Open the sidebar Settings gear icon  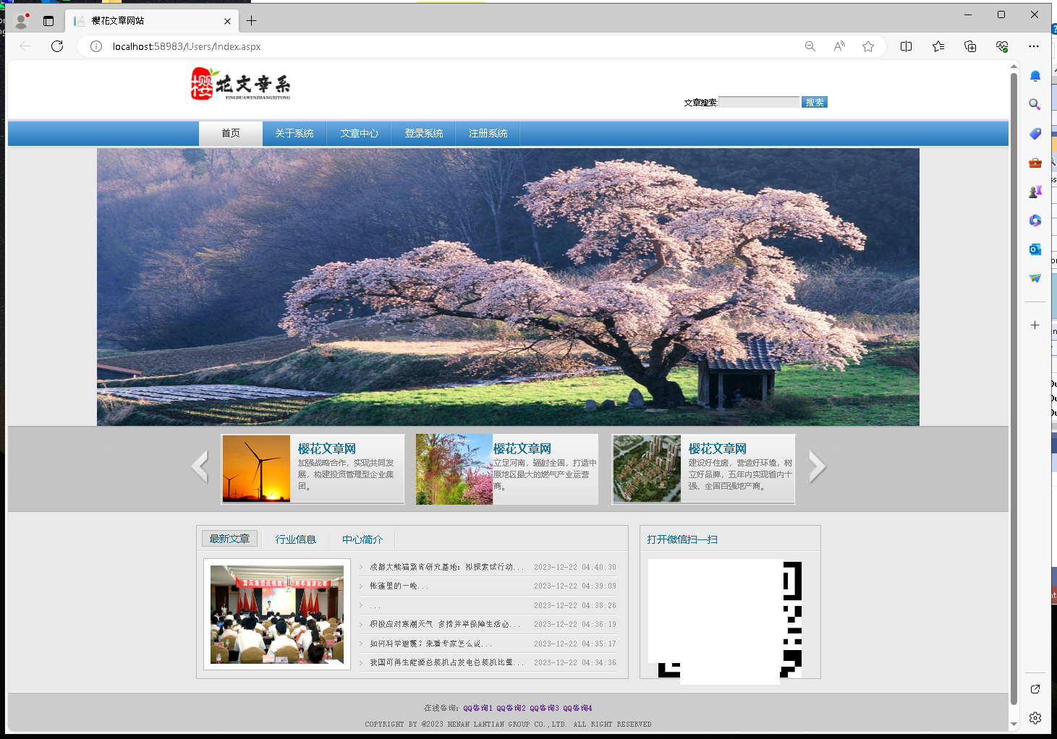click(1035, 717)
